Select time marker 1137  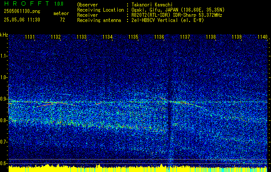(x=185, y=37)
